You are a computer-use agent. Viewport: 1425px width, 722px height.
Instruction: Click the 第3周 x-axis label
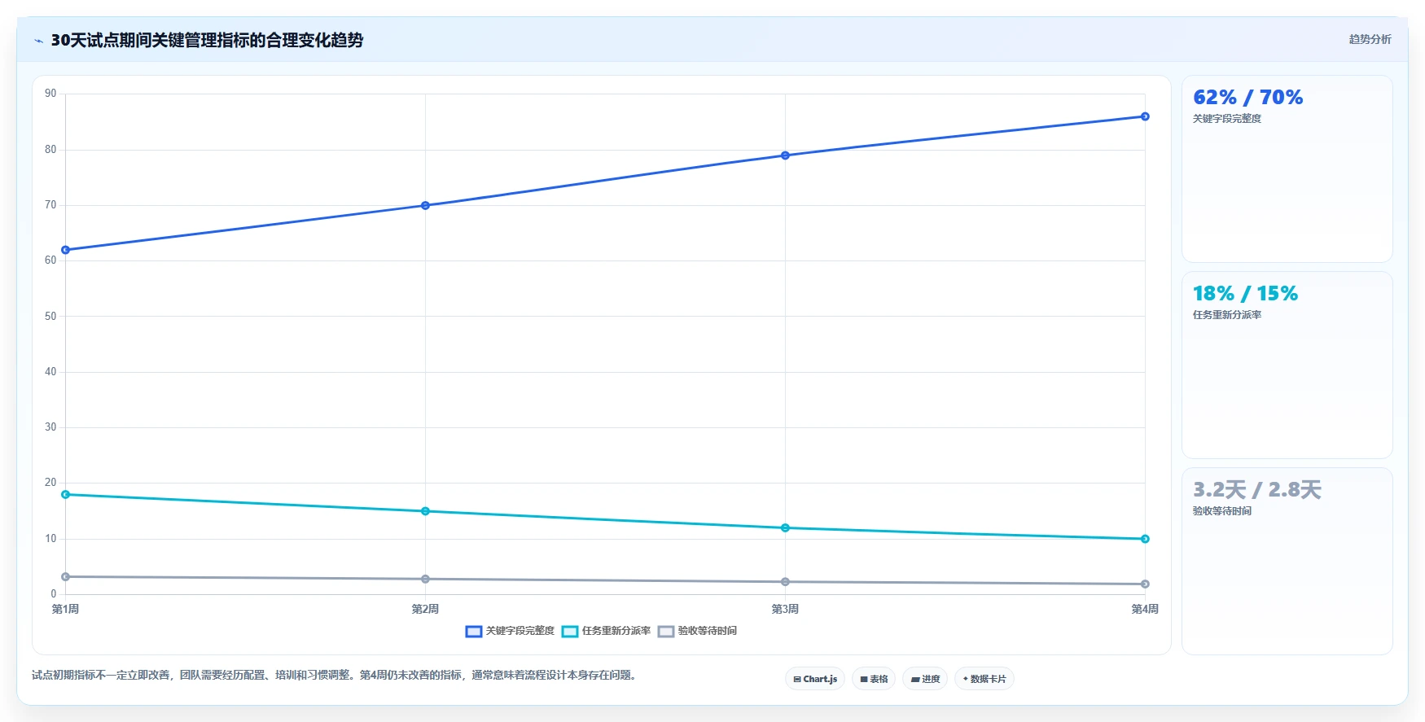[x=785, y=609]
